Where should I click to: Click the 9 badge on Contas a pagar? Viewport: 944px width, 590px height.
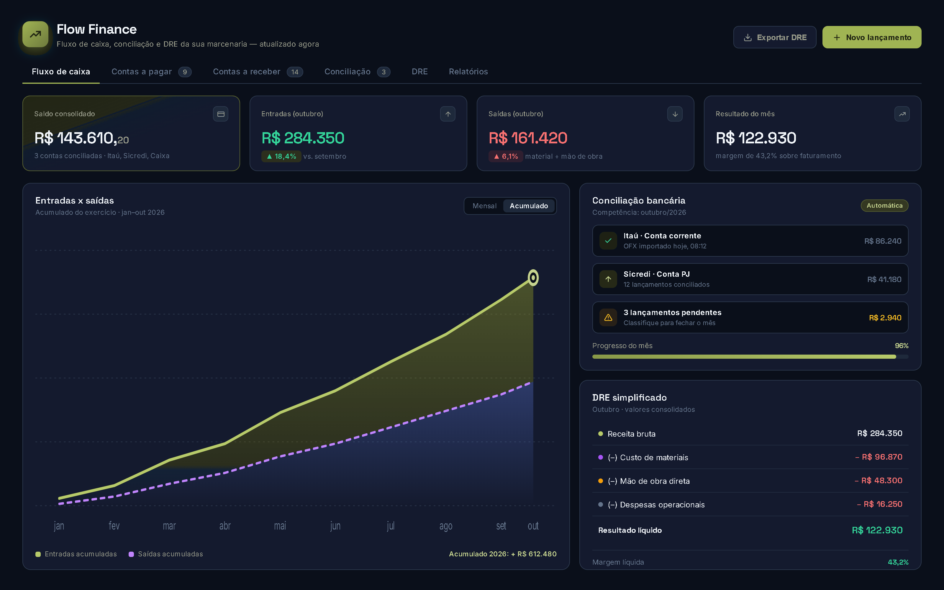pos(185,72)
